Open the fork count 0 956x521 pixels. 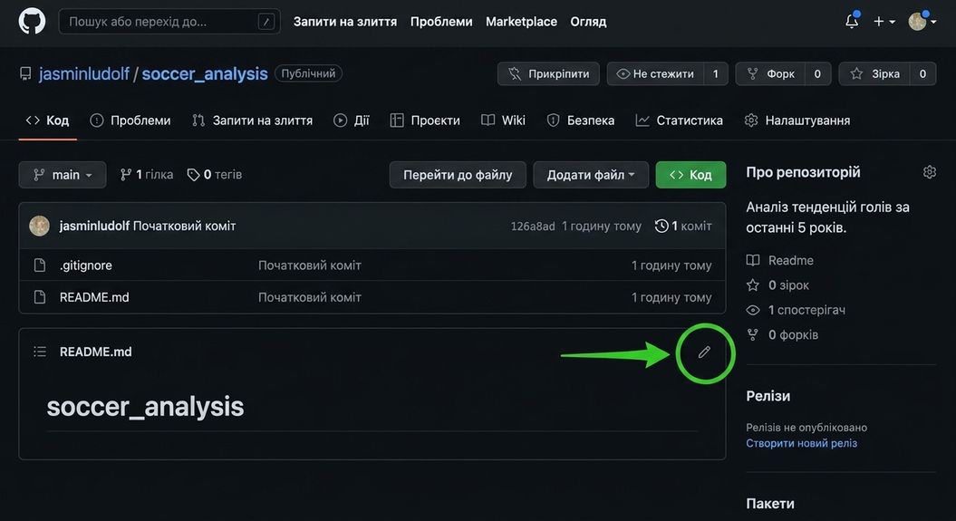[817, 73]
